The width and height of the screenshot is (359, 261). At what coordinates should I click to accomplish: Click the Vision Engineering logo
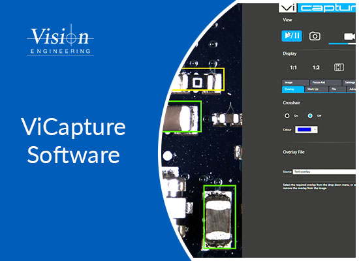tap(61, 40)
